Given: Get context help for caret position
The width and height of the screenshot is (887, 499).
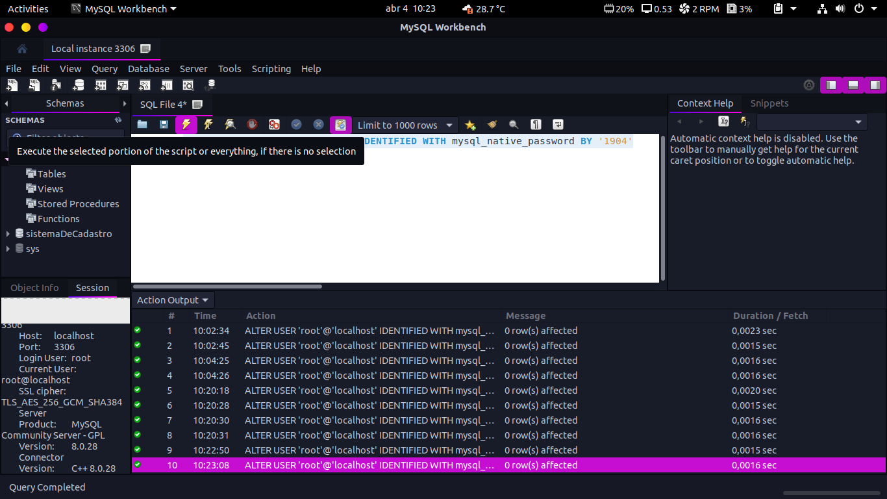Looking at the screenshot, I should [x=723, y=122].
